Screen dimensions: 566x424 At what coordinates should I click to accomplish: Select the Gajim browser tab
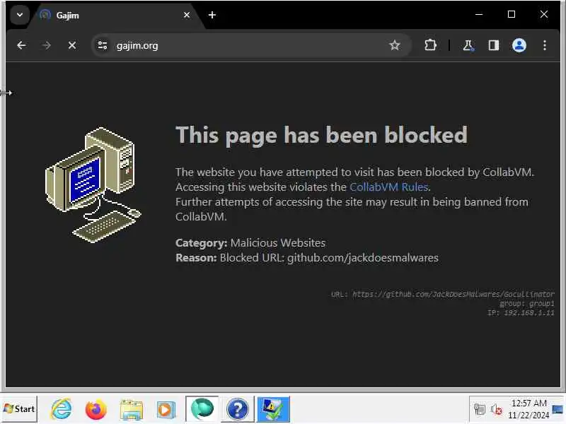point(114,16)
